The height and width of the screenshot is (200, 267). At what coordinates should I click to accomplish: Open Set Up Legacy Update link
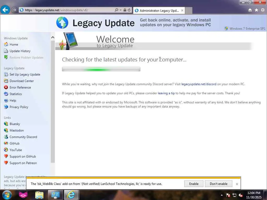point(25,74)
